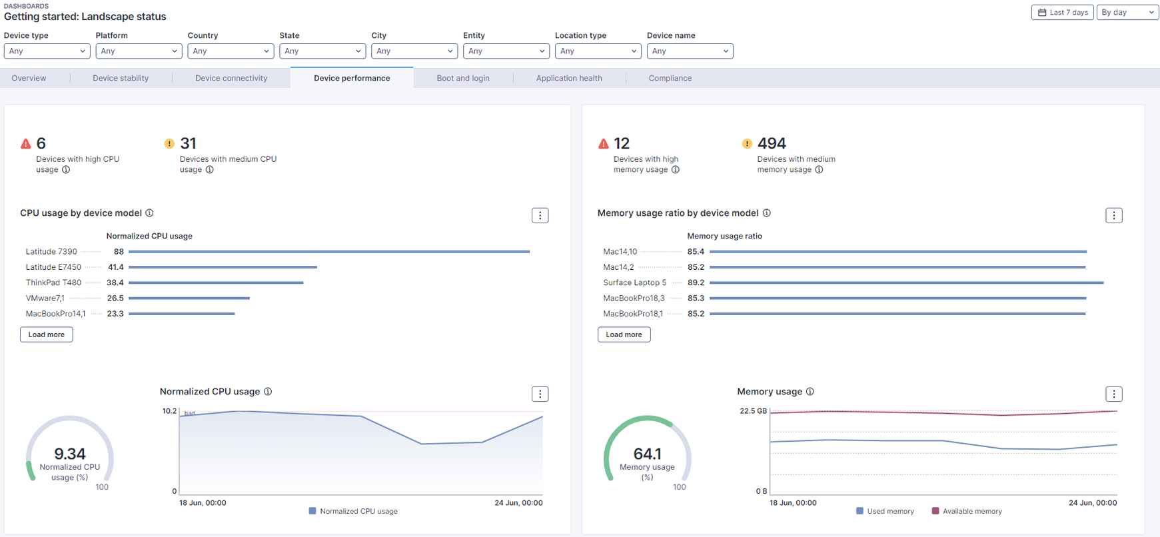This screenshot has height=537, width=1160.
Task: Click info icon next to high CPU usage
Action: tap(66, 170)
